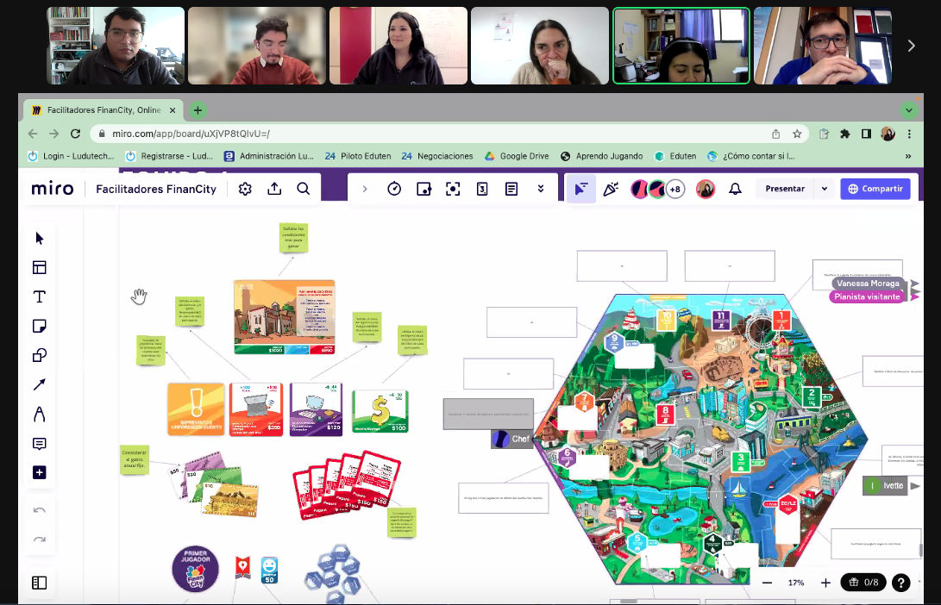Select the active speaker's green-bordered video
The image size is (941, 605).
pyautogui.click(x=681, y=46)
